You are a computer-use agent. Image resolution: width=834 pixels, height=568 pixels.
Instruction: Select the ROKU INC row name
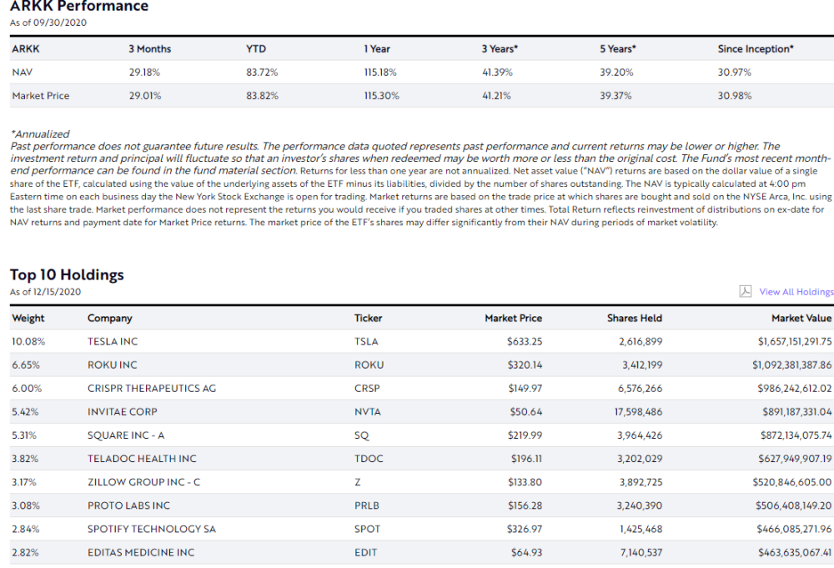tap(113, 364)
